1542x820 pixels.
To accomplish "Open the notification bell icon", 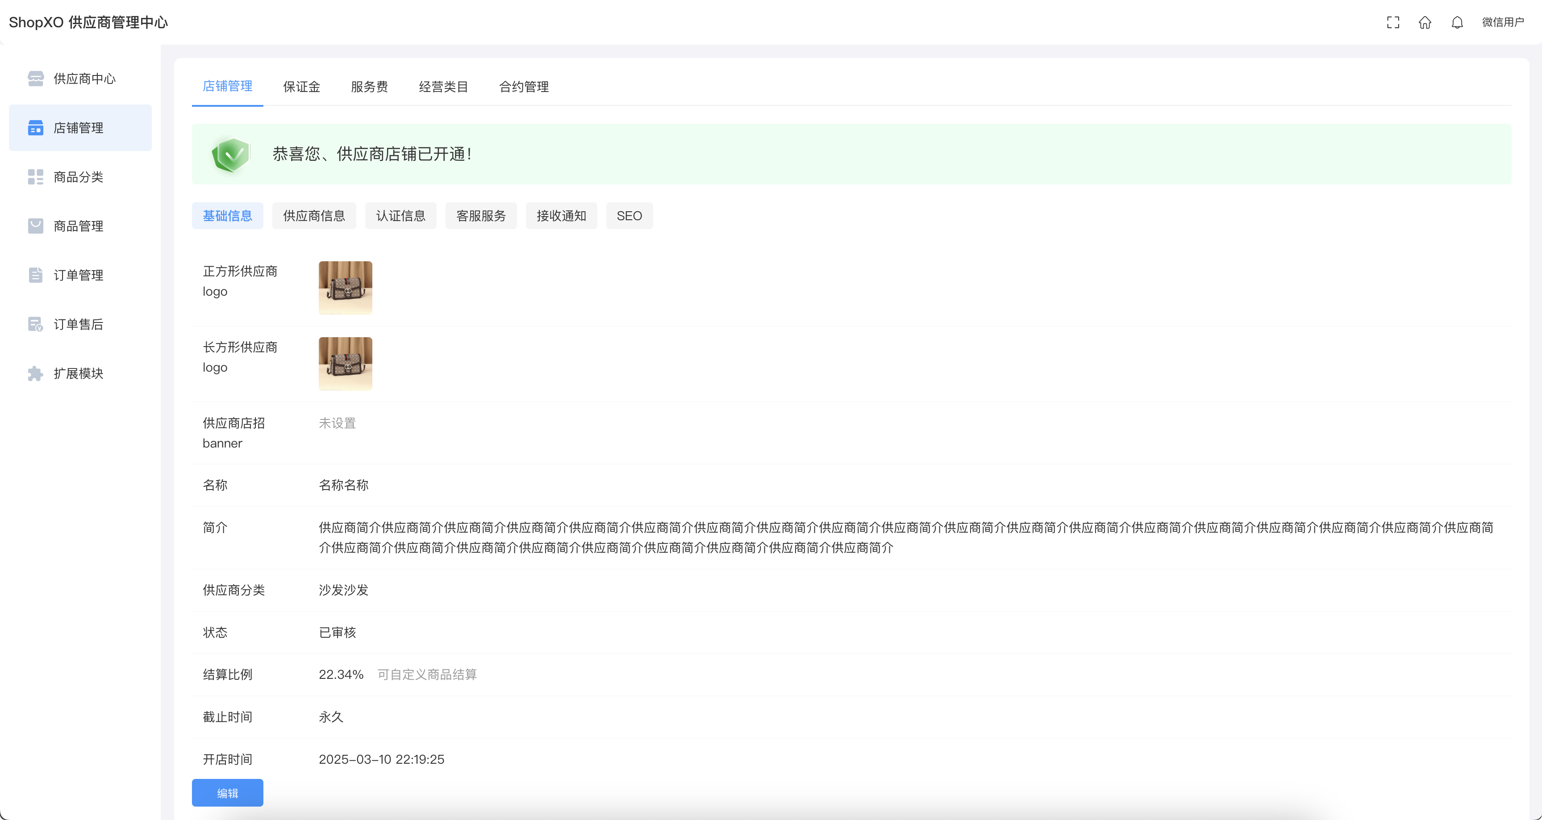I will 1457,22.
